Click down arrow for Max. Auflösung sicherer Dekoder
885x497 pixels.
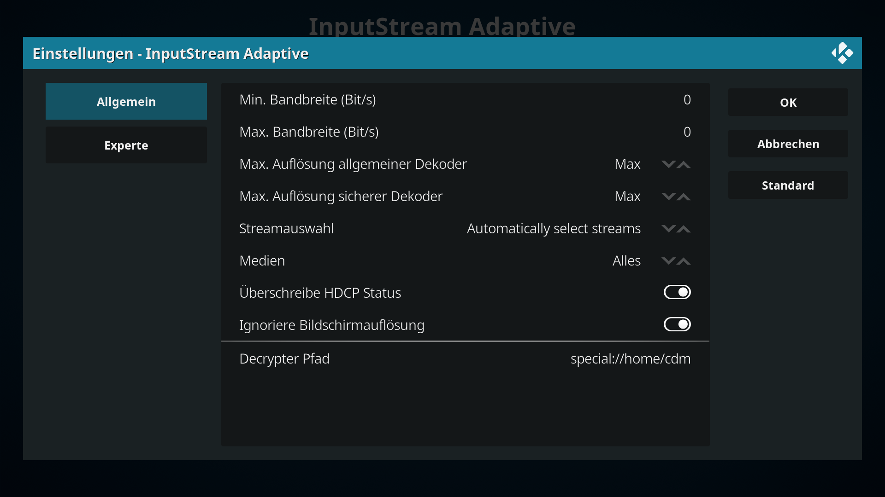(x=668, y=196)
